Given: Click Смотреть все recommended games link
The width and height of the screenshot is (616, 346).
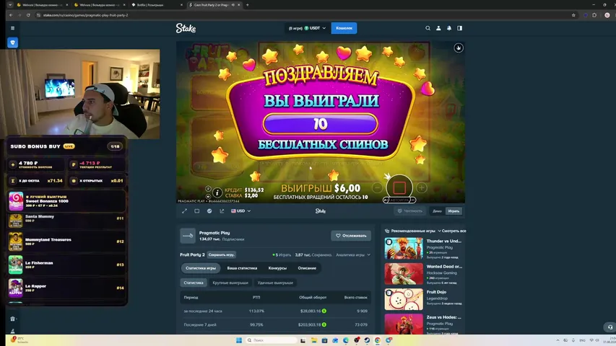Looking at the screenshot, I should click(454, 231).
